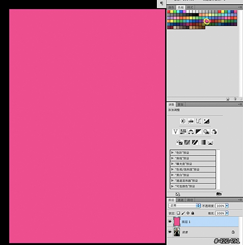Screen dimensions: 243x245
Task: Switch to the 颜色 tab
Action: coord(171,8)
